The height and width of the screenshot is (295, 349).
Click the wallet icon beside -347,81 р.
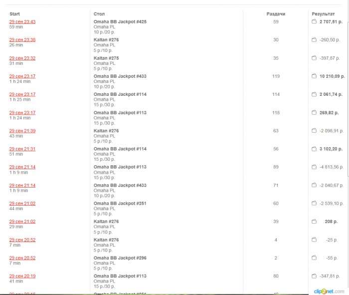tap(314, 276)
